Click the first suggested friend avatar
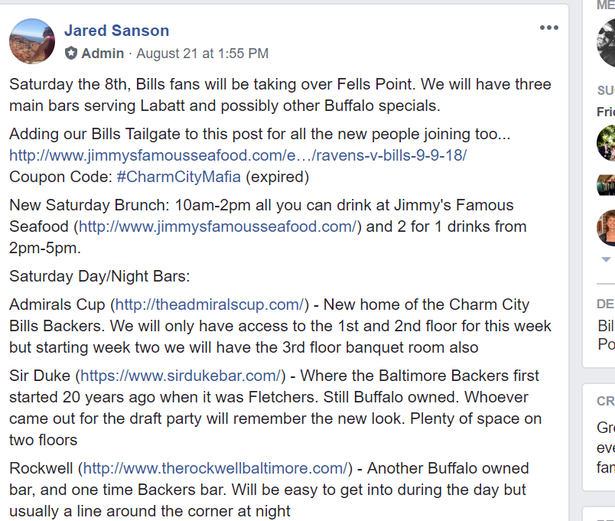The image size is (615, 521). (606, 143)
